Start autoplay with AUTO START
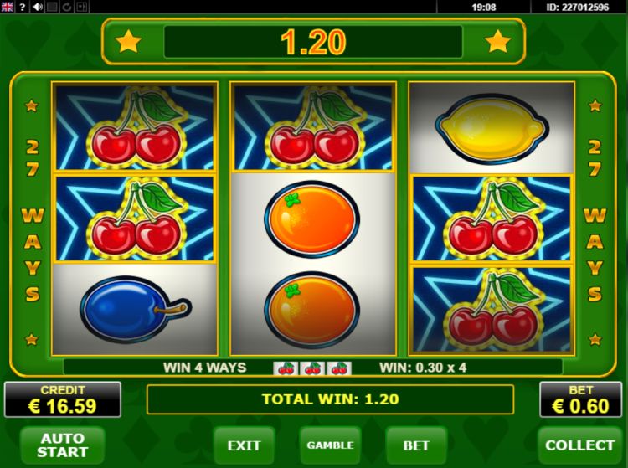This screenshot has height=468, width=628. point(63,445)
